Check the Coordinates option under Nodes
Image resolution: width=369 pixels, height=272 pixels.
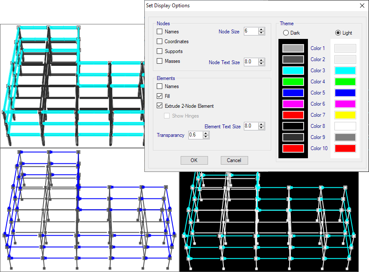pyautogui.click(x=160, y=41)
